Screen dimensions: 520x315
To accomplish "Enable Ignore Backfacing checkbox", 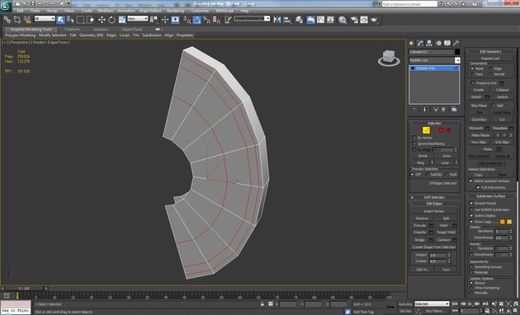I will [x=414, y=143].
